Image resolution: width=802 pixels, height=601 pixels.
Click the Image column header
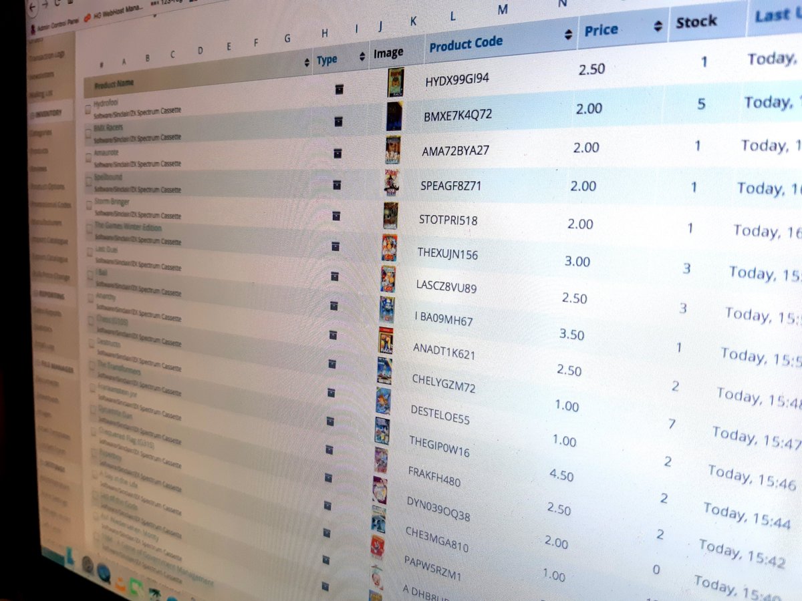click(x=389, y=53)
